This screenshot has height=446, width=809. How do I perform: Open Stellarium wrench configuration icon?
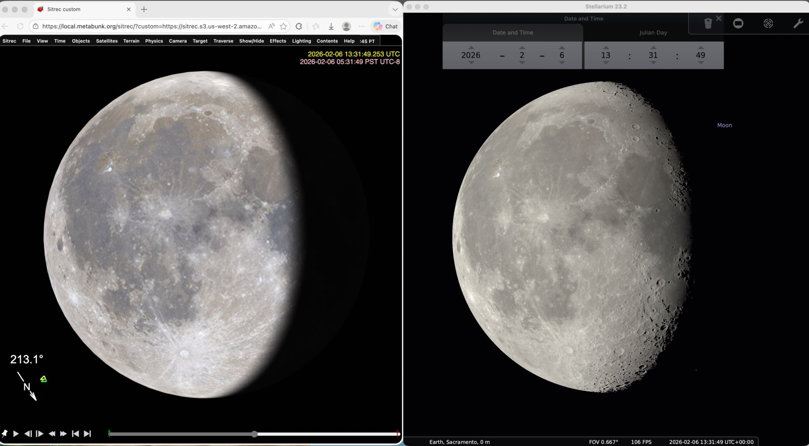(798, 23)
